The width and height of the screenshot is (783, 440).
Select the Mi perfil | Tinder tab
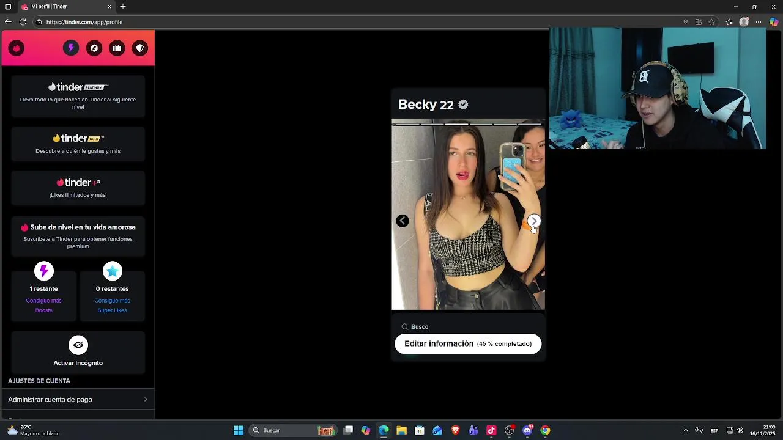[66, 7]
